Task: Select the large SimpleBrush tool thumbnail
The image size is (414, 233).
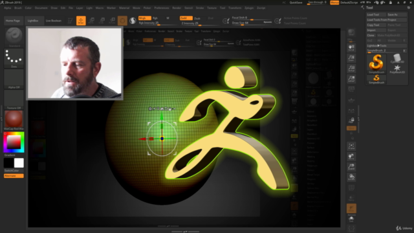Action: (376, 63)
